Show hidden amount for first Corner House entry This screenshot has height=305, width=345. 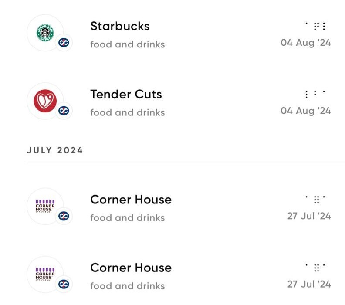pyautogui.click(x=316, y=200)
